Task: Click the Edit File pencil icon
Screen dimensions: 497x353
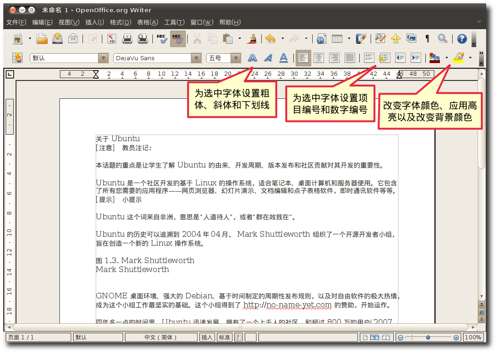Action: (92, 39)
